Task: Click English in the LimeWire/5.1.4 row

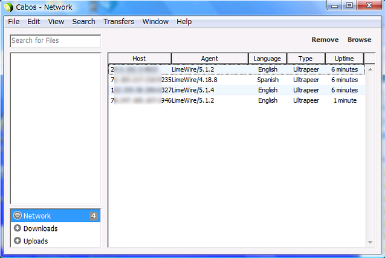Action: pos(268,90)
